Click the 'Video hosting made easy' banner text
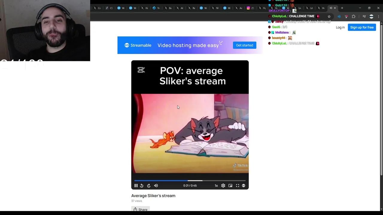This screenshot has height=215, width=383. (x=188, y=45)
